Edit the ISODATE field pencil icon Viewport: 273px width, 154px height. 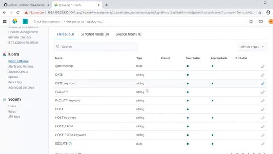coord(263,144)
